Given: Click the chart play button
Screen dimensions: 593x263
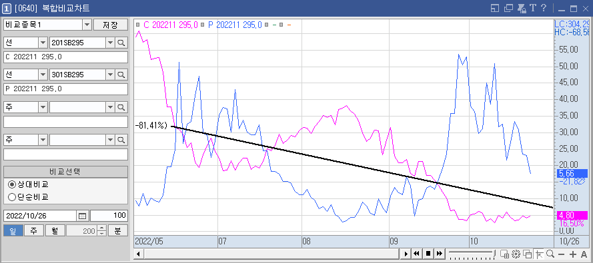Looking at the screenshot, I should pos(406,254).
